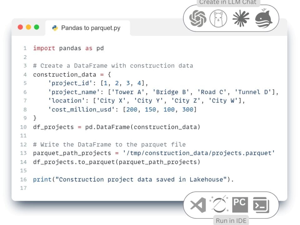
Task: Click the print statement on line 16
Action: tap(133, 179)
